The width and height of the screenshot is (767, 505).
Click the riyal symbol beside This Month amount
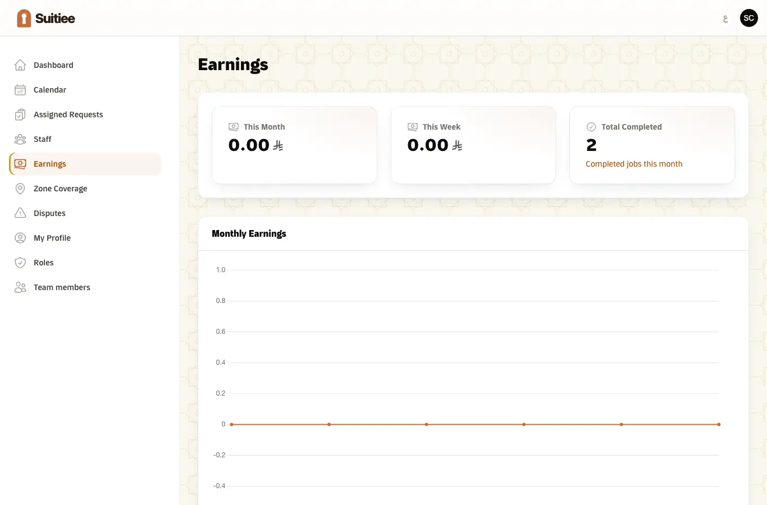coord(279,146)
